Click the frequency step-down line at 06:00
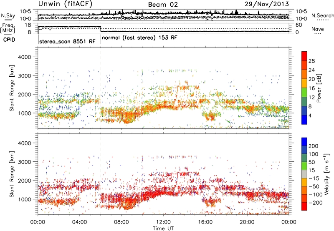The image size is (334, 231). point(101,29)
